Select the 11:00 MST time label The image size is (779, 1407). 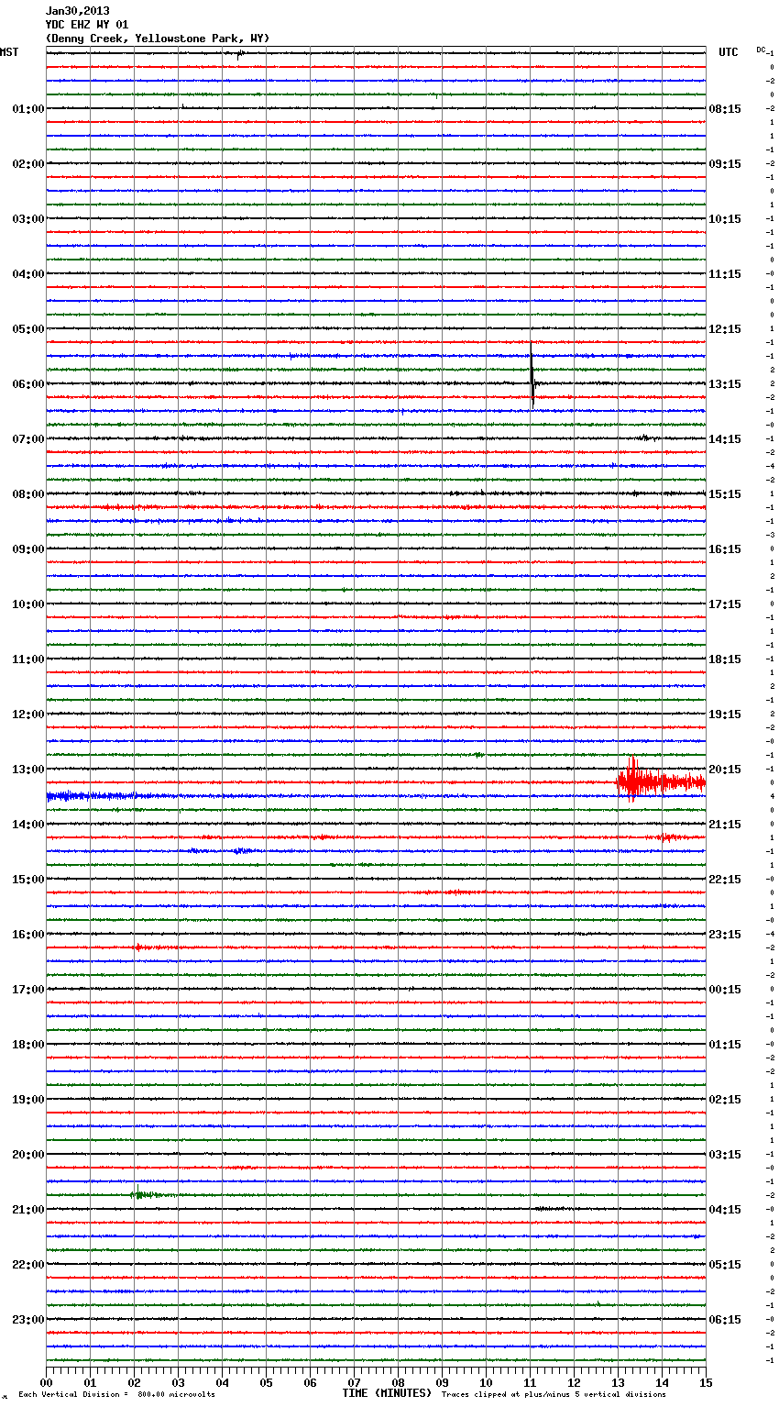click(28, 659)
